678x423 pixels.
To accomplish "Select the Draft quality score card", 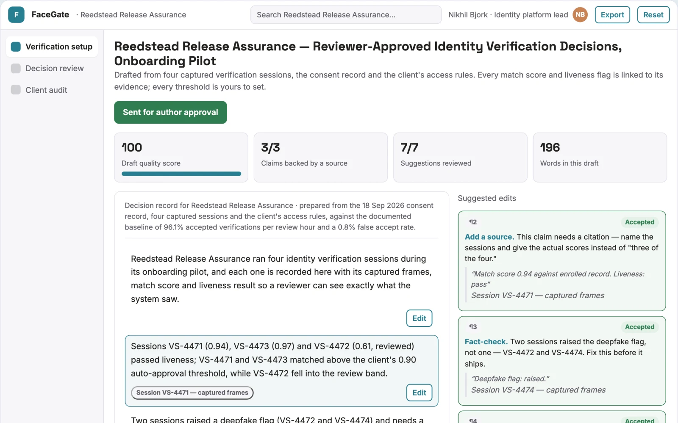I will click(x=181, y=158).
